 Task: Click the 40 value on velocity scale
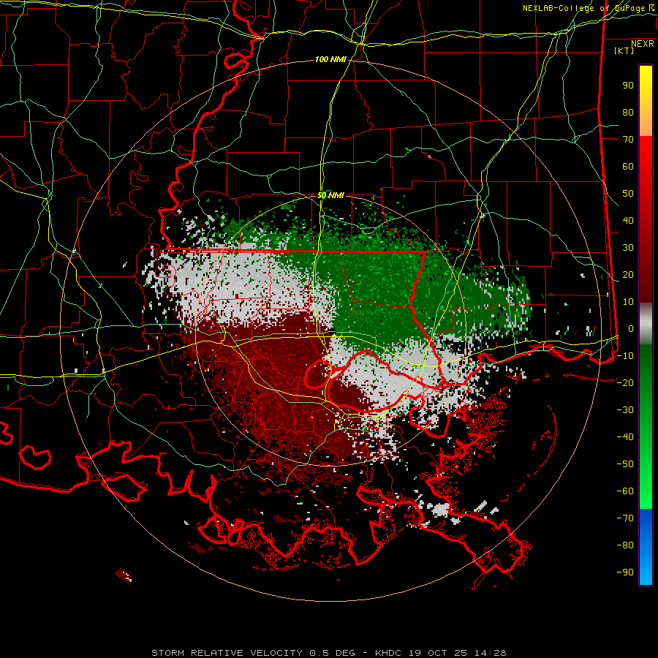tap(628, 221)
